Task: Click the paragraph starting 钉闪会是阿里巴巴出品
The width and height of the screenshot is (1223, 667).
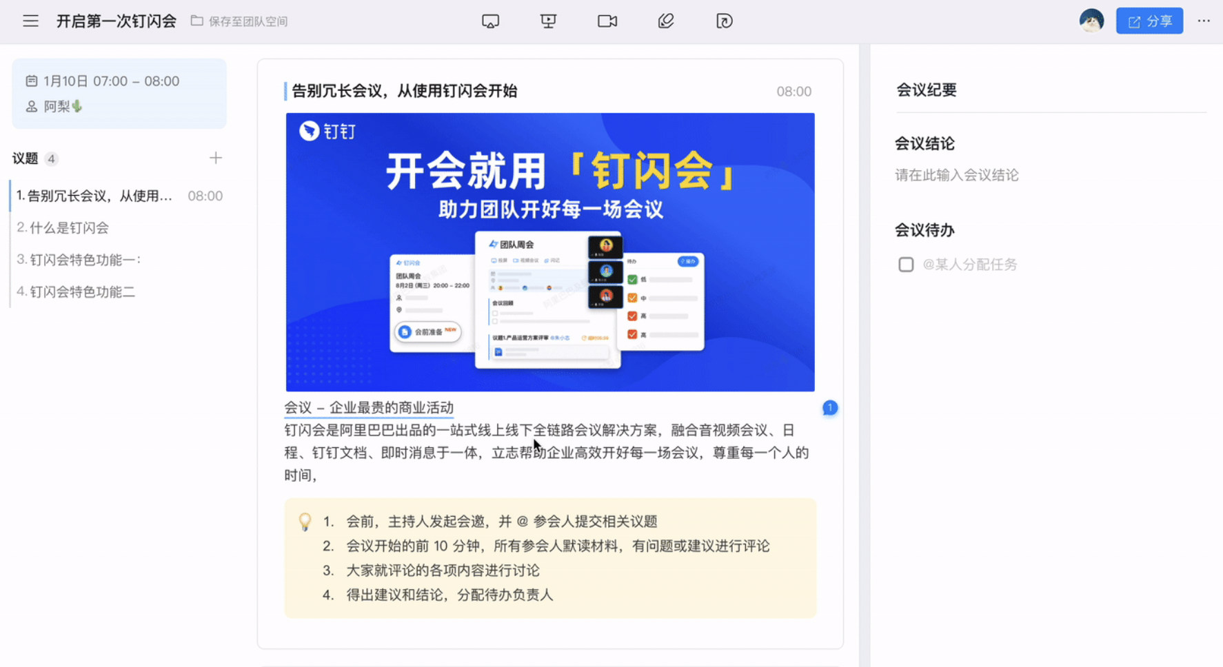Action: coord(547,453)
